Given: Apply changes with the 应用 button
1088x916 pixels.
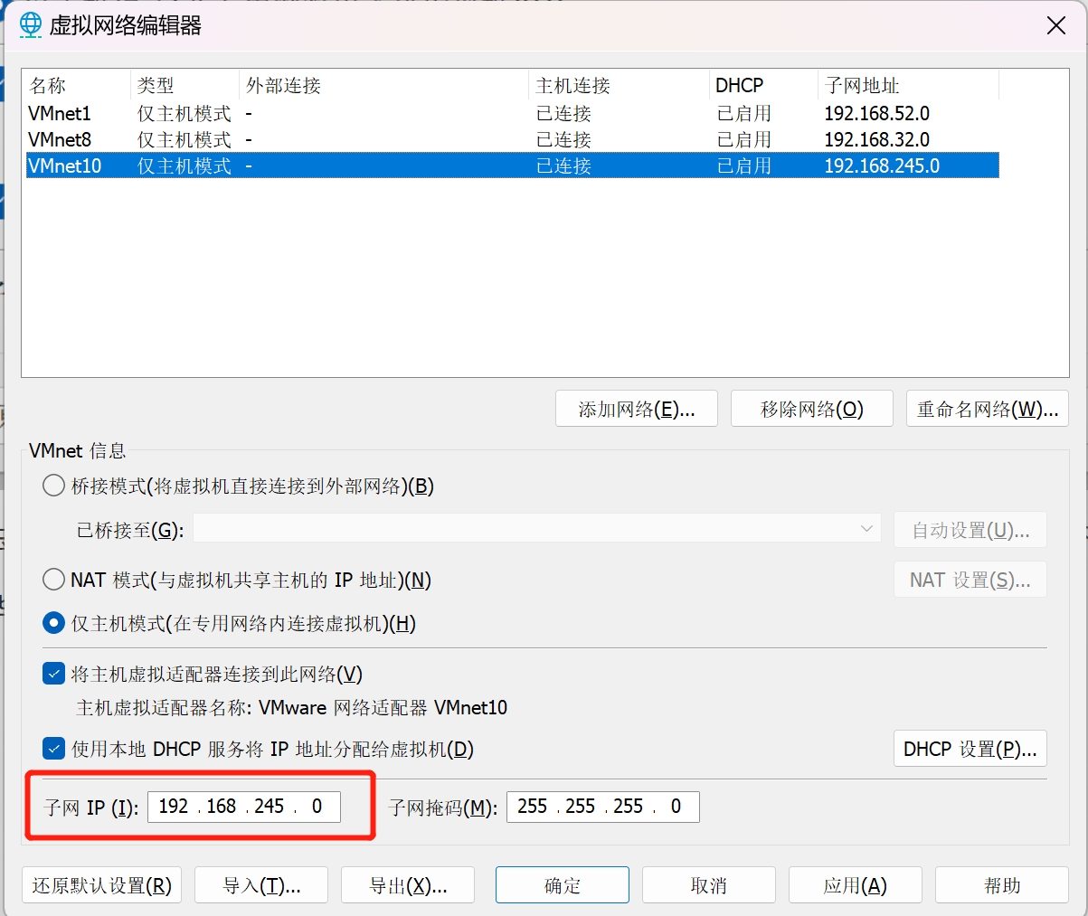Looking at the screenshot, I should coord(855,884).
